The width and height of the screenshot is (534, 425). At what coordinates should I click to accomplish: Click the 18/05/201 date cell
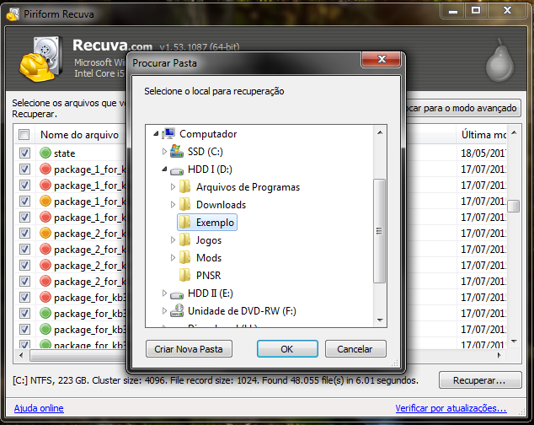coord(483,153)
